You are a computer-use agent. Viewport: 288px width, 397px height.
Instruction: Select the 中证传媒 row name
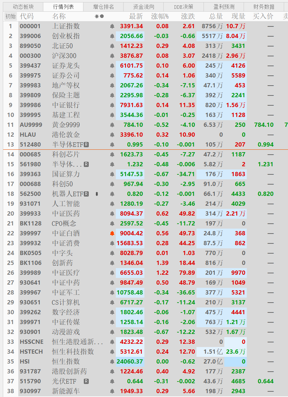[x=66, y=322]
